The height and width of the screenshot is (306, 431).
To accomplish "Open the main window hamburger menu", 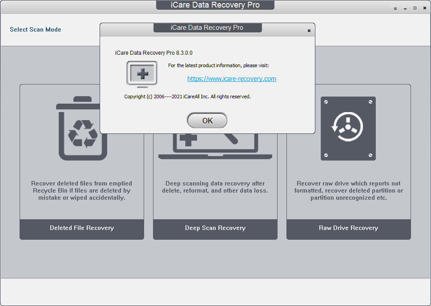I will point(395,8).
